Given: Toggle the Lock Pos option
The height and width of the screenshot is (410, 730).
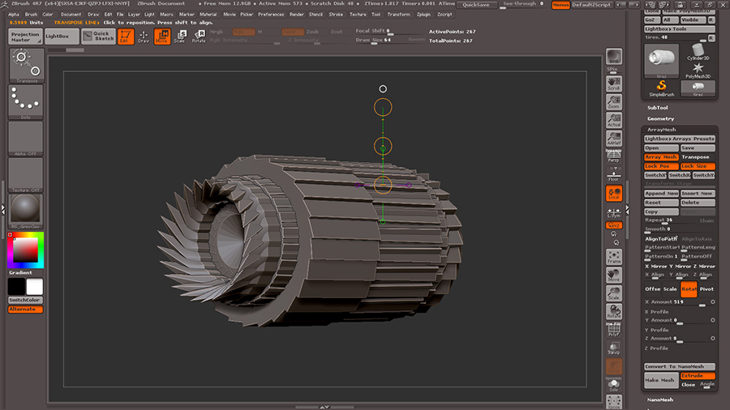Looking at the screenshot, I should point(661,166).
